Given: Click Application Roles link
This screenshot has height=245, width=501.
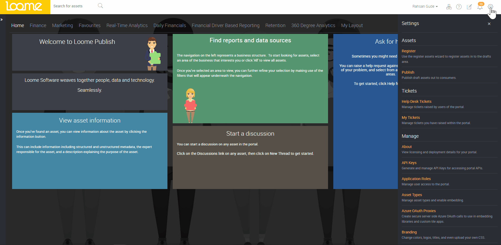Looking at the screenshot, I should 416,179.
